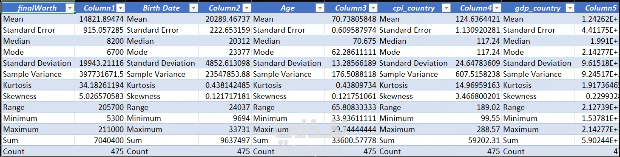Select the skewness value 5.026570583

pyautogui.click(x=100, y=96)
